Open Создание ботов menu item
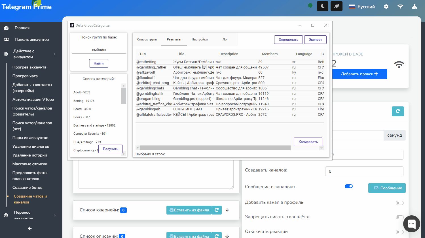Image resolution: width=425 pixels, height=238 pixels. click(x=28, y=187)
